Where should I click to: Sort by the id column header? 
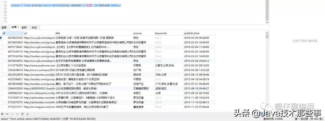pyautogui.click(x=12, y=33)
